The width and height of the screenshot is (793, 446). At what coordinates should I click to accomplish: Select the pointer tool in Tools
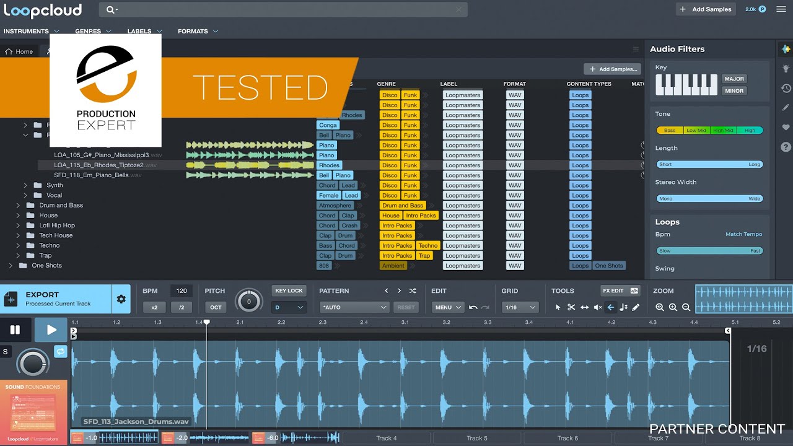558,307
